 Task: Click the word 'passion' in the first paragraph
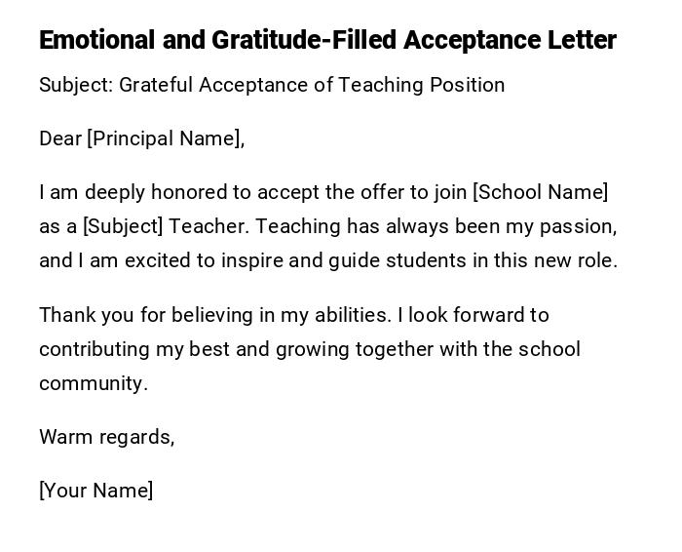tap(581, 226)
